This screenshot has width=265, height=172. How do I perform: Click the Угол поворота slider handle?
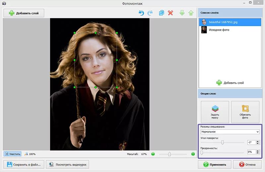point(223,143)
